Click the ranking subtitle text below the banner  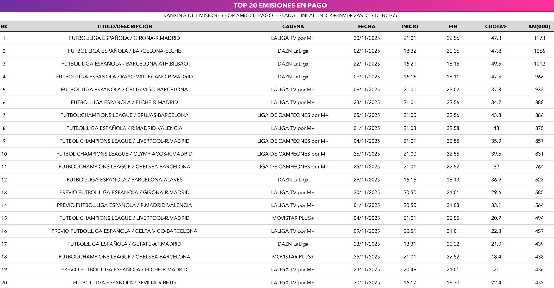pyautogui.click(x=280, y=15)
